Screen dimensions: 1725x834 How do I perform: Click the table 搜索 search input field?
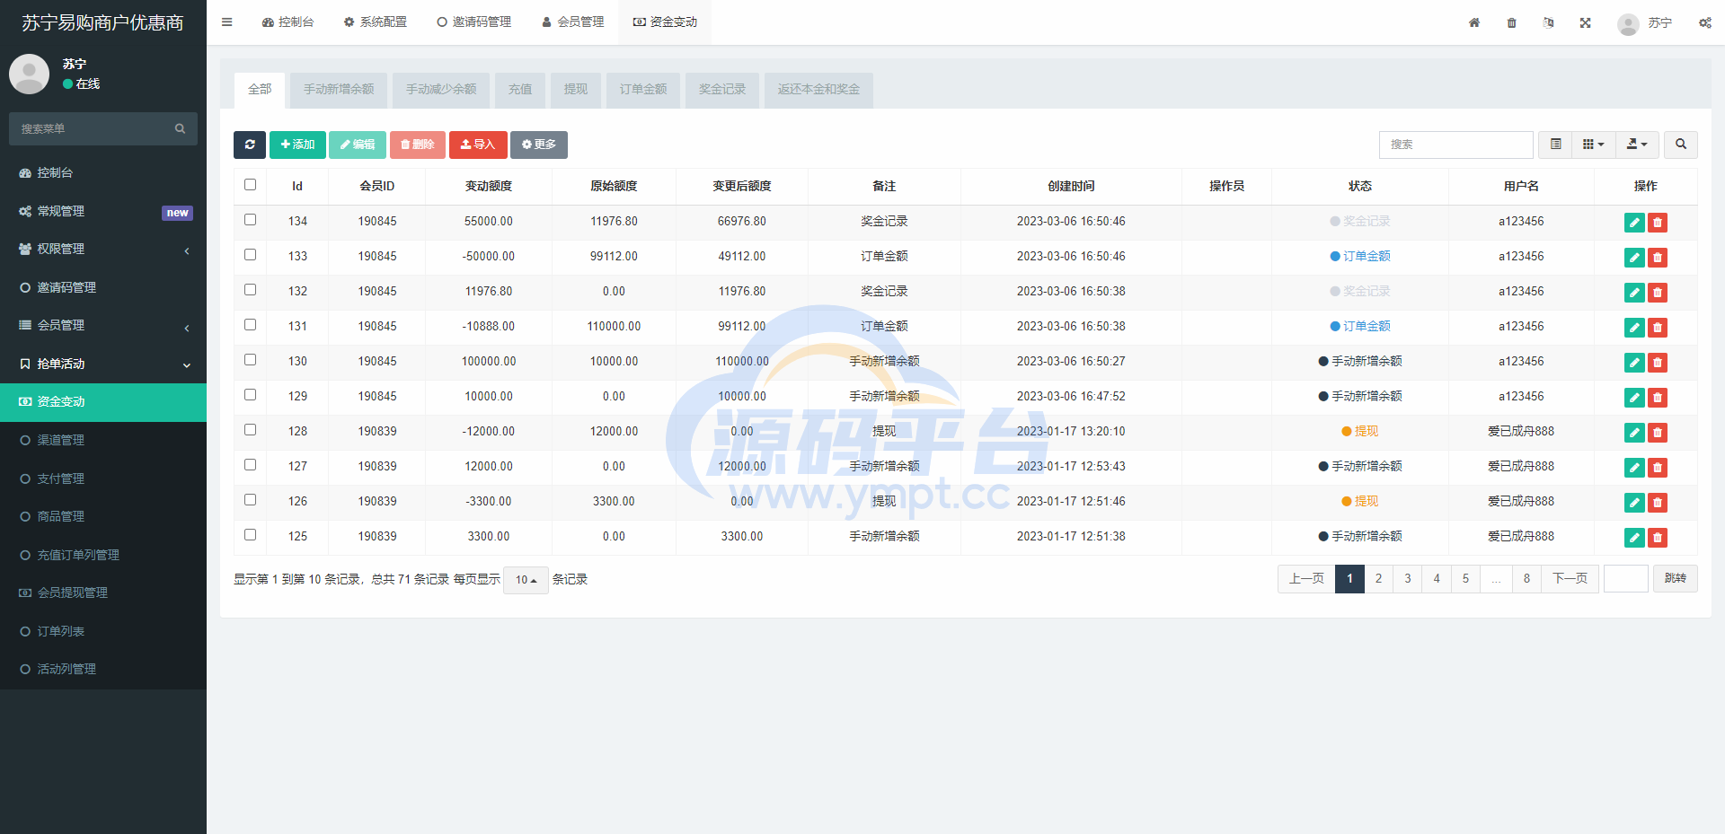point(1455,145)
